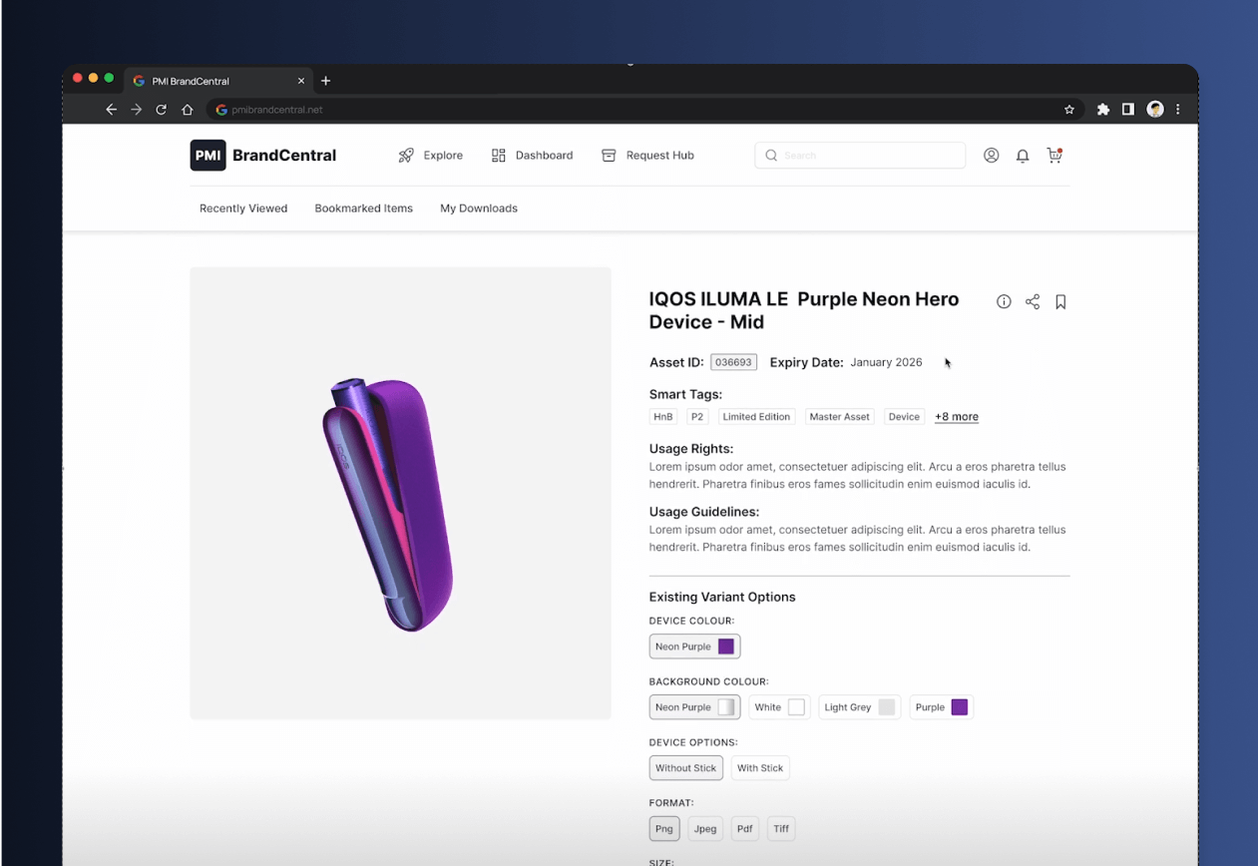The width and height of the screenshot is (1258, 866).
Task: Select Pdf format
Action: 744,829
